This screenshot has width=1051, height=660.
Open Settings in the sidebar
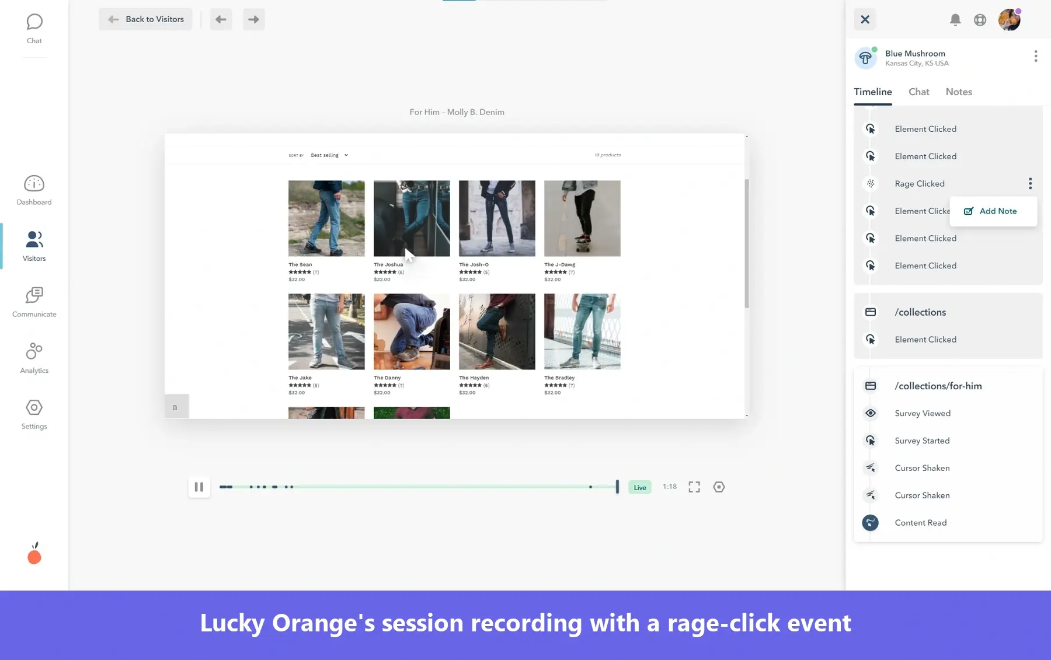pos(34,414)
